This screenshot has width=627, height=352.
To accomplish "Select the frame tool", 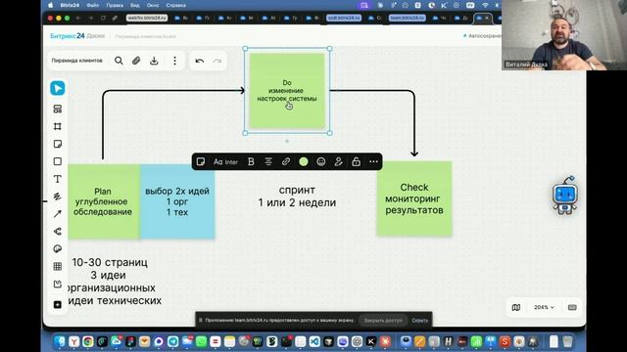I will click(58, 126).
